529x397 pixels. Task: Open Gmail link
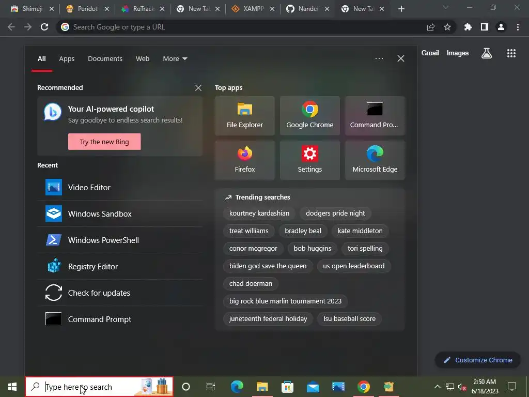point(430,53)
